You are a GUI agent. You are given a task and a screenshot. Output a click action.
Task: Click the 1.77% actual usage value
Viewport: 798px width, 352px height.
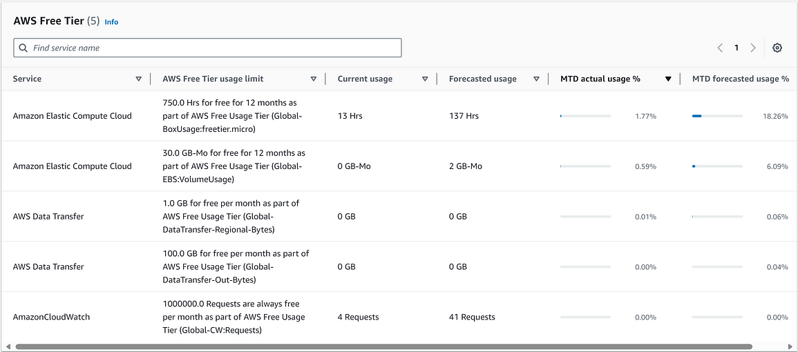[646, 117]
